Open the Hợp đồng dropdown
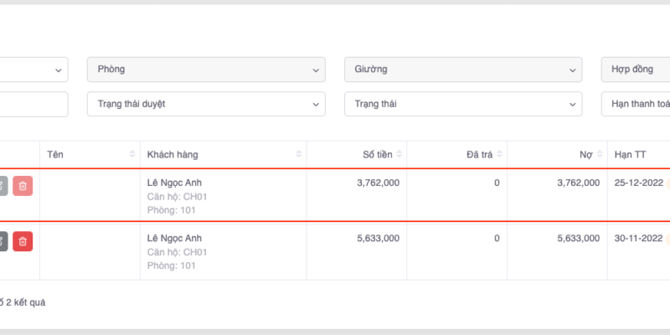The height and width of the screenshot is (335, 670). tap(636, 69)
